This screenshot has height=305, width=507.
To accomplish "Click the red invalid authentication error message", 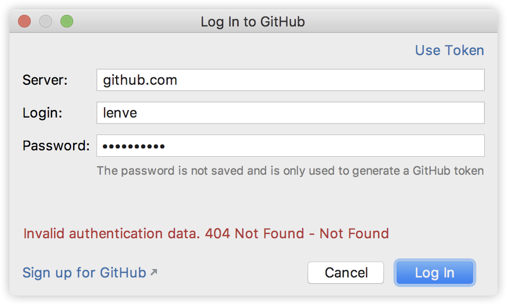I will click(206, 234).
